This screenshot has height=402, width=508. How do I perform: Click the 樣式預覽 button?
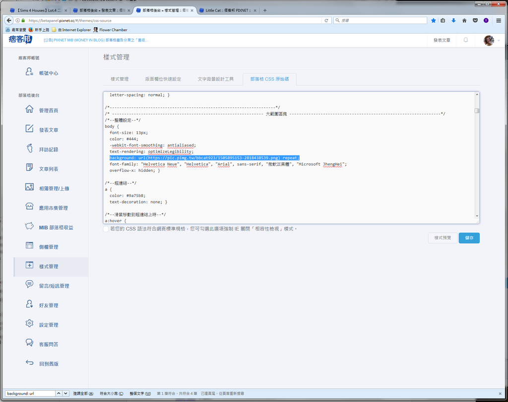pyautogui.click(x=443, y=238)
